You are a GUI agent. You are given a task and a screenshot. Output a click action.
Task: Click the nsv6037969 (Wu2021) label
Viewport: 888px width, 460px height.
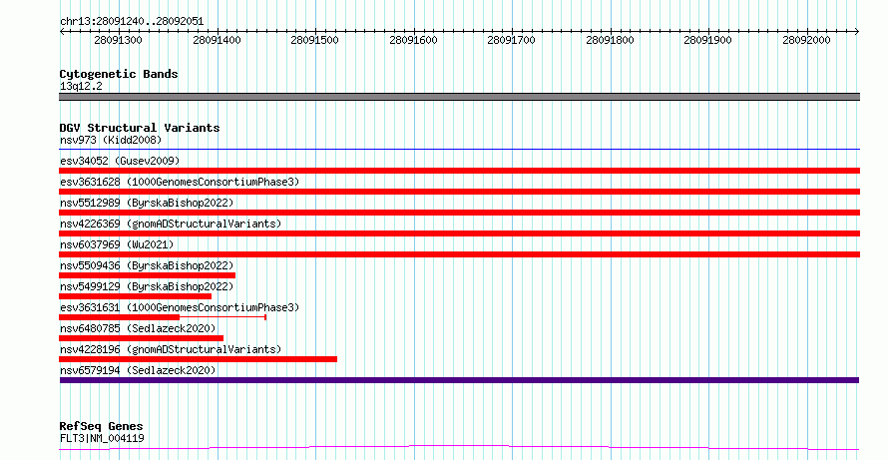[x=117, y=244]
